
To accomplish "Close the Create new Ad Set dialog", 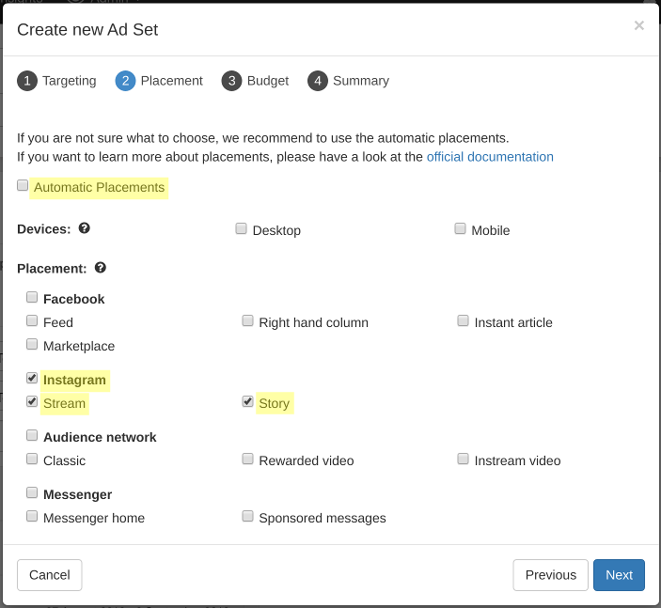I will [638, 26].
